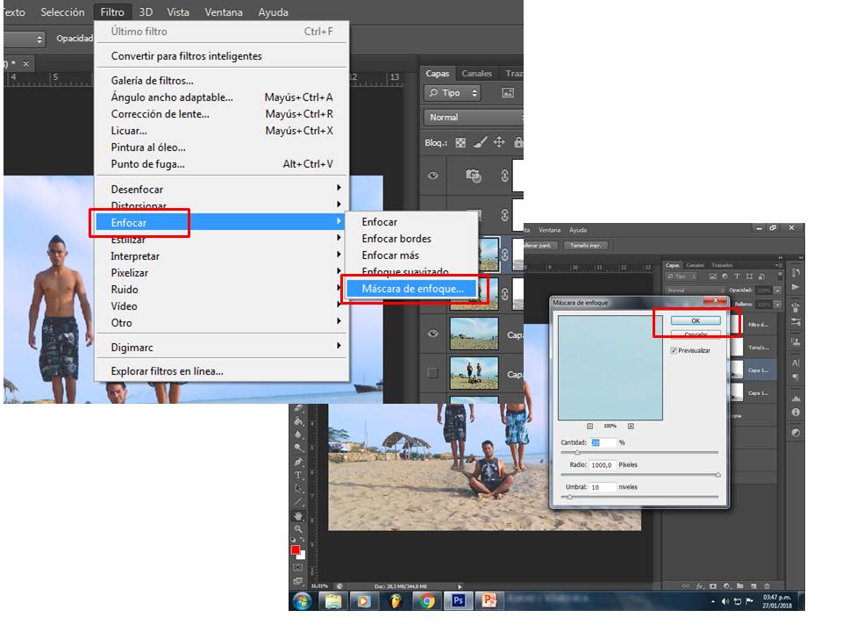842x632 pixels.
Task: Click Cancelar in Máscara de enfoque dialog
Action: [x=696, y=334]
